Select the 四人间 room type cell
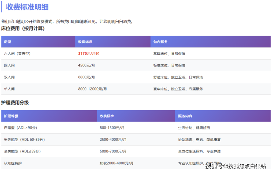This screenshot has height=172, width=272. [10, 65]
